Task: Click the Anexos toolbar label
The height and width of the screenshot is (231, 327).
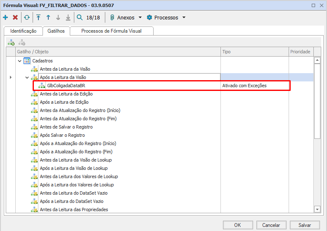Action: pyautogui.click(x=126, y=17)
